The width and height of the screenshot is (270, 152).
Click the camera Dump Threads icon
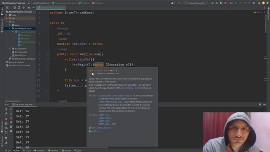pos(6,123)
